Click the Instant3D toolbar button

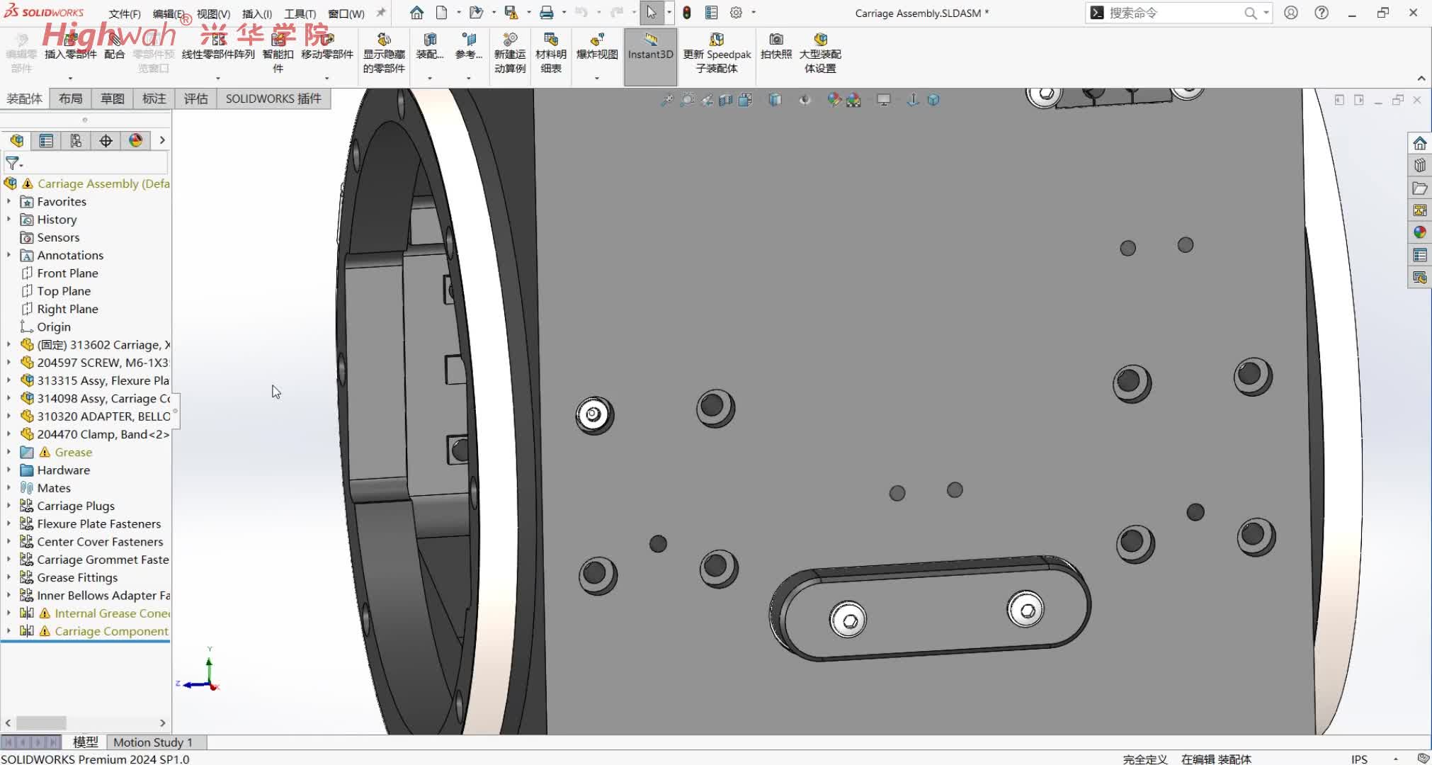coord(649,47)
